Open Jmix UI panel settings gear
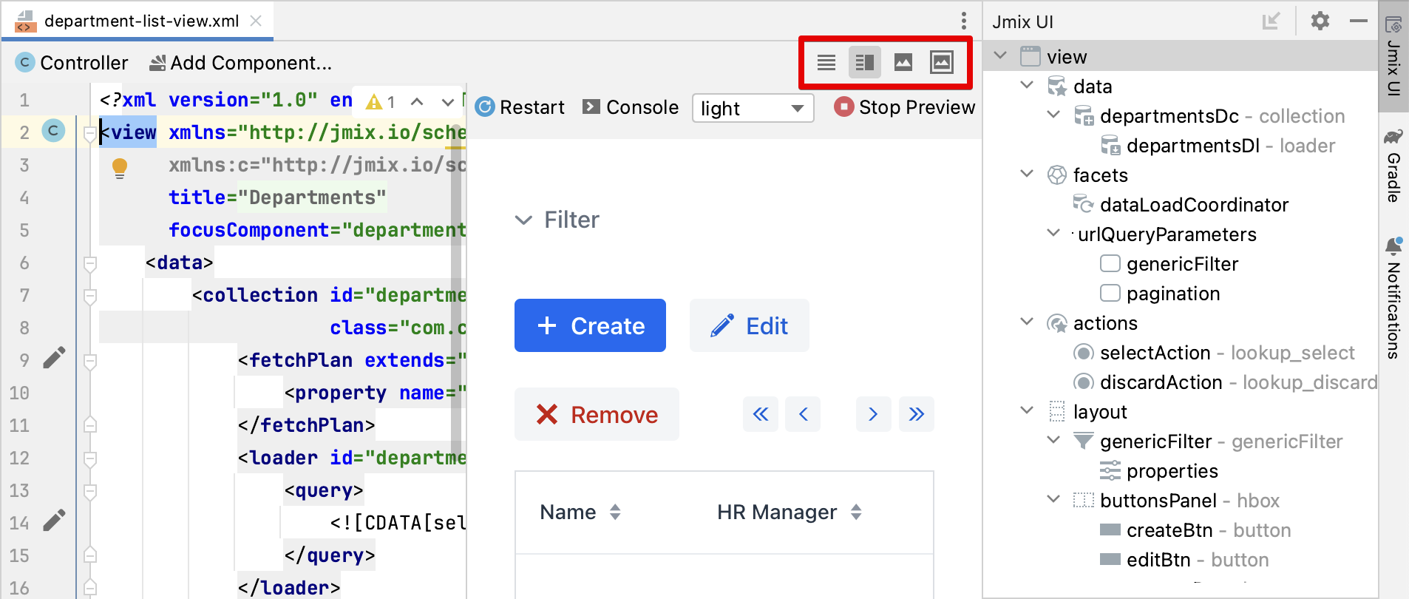Image resolution: width=1409 pixels, height=599 pixels. point(1320,21)
